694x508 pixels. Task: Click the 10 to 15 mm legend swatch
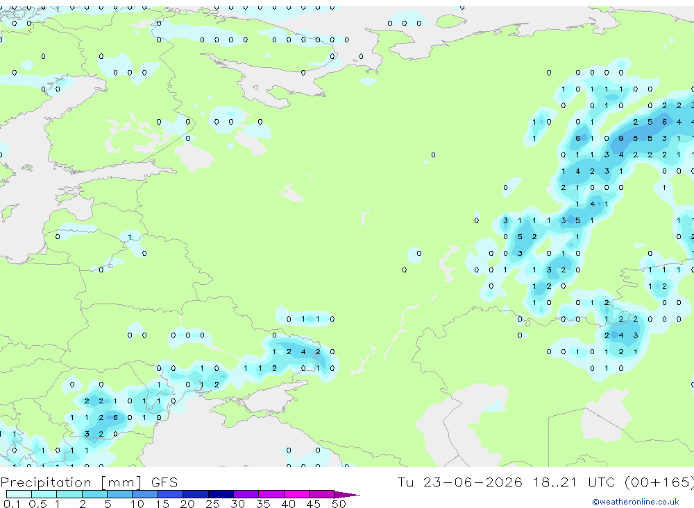point(145,494)
